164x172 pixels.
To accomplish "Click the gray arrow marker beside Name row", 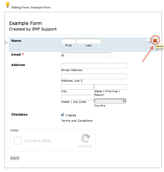I will click(6, 43).
